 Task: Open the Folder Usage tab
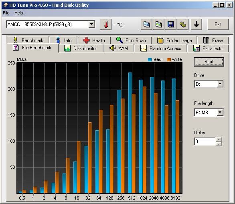[174, 40]
